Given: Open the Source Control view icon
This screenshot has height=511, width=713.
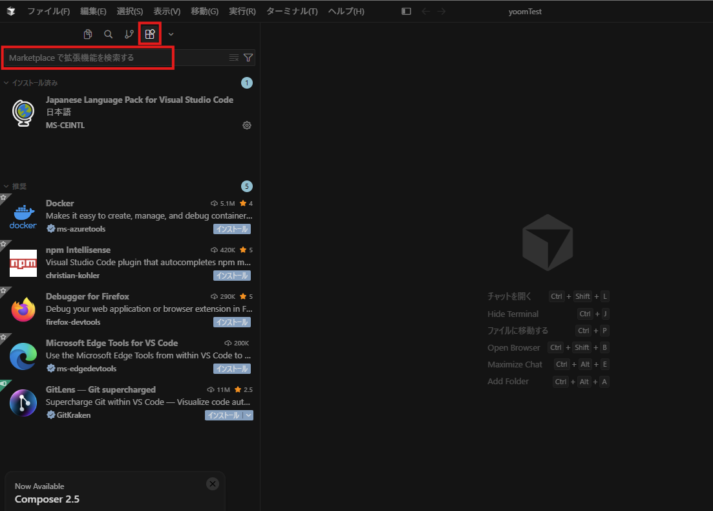Looking at the screenshot, I should coord(129,34).
